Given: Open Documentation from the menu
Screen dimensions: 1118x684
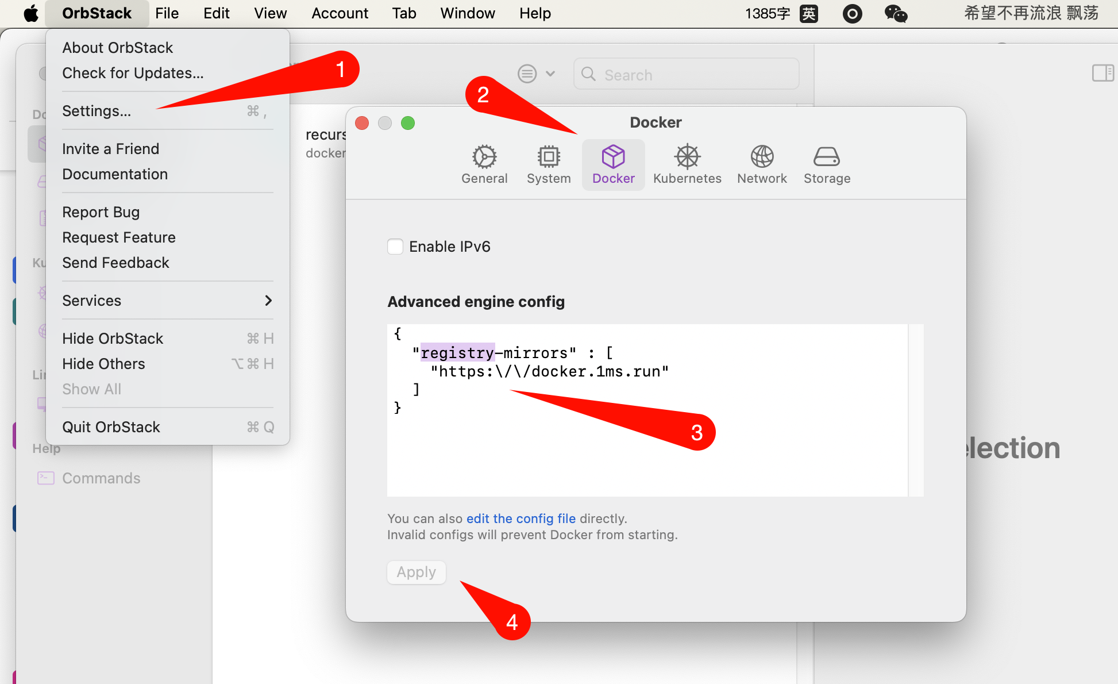Looking at the screenshot, I should point(168,174).
